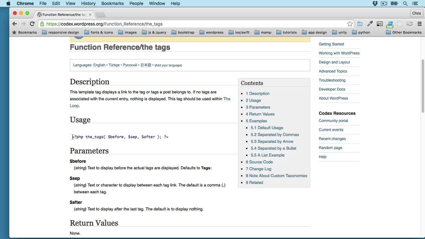
Task: Open the Bookmarks menu in the menu bar
Action: 113,3
